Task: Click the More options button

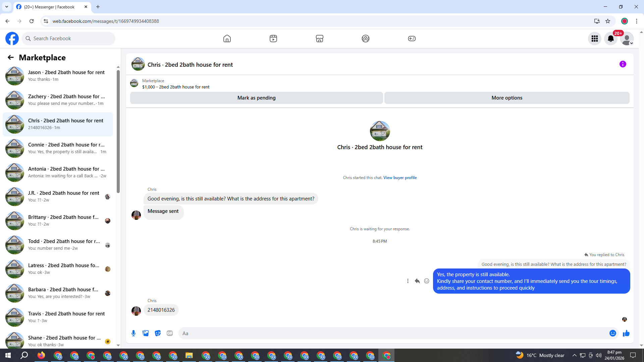Action: [506, 98]
